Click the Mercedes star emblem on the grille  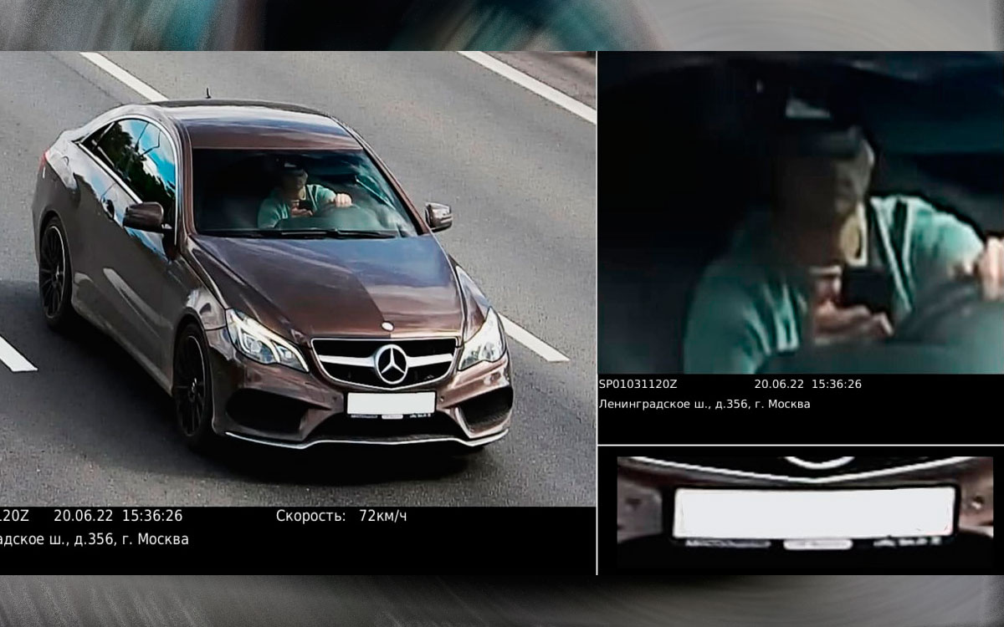pos(391,364)
